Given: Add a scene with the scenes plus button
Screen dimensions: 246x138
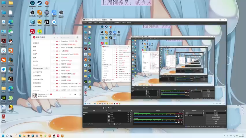Looking at the screenshot, I should click(84, 124).
